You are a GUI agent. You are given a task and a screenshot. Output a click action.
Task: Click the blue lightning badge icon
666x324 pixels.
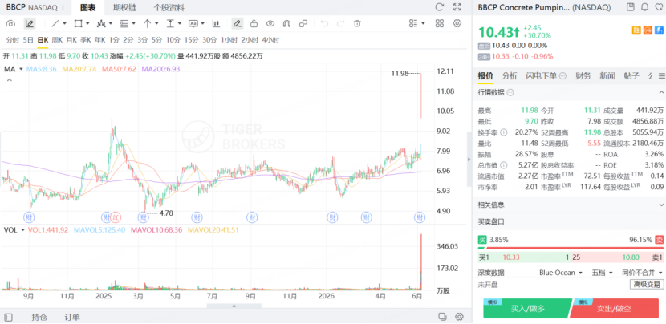659,30
